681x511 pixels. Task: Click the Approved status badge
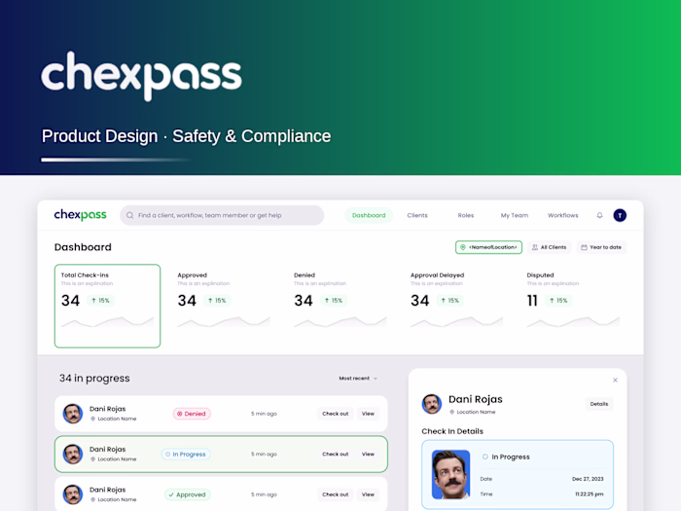tap(187, 494)
